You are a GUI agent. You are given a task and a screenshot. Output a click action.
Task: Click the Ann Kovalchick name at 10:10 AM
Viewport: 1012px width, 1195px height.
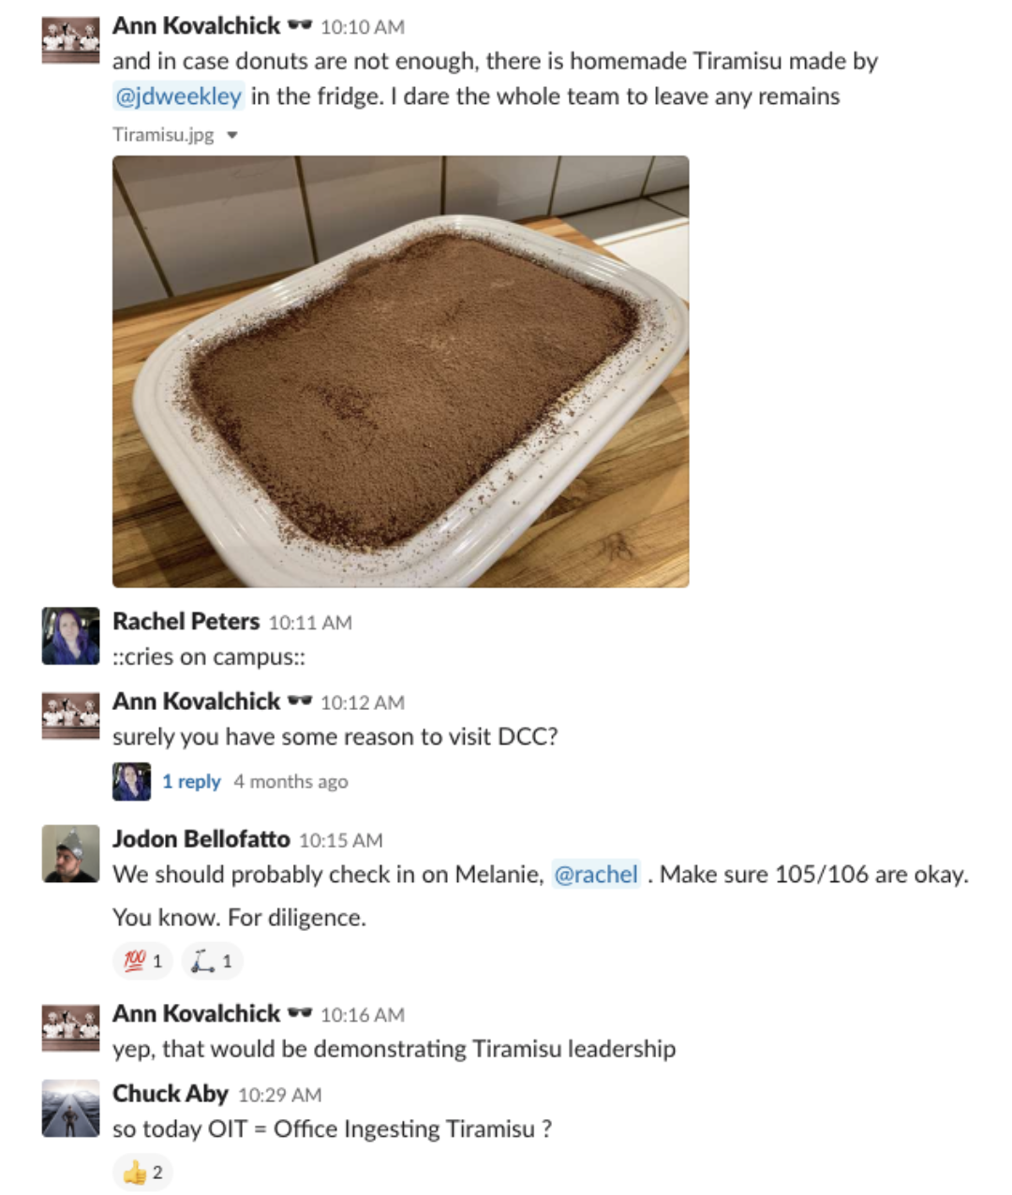click(197, 26)
